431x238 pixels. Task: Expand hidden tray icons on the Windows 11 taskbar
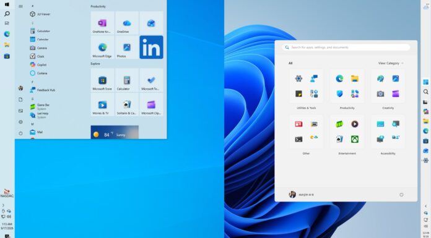click(426, 206)
